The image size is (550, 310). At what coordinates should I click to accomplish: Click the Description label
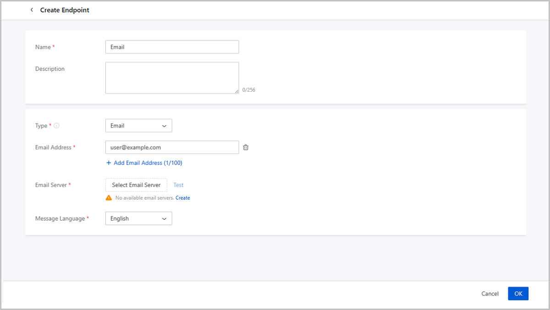click(50, 69)
